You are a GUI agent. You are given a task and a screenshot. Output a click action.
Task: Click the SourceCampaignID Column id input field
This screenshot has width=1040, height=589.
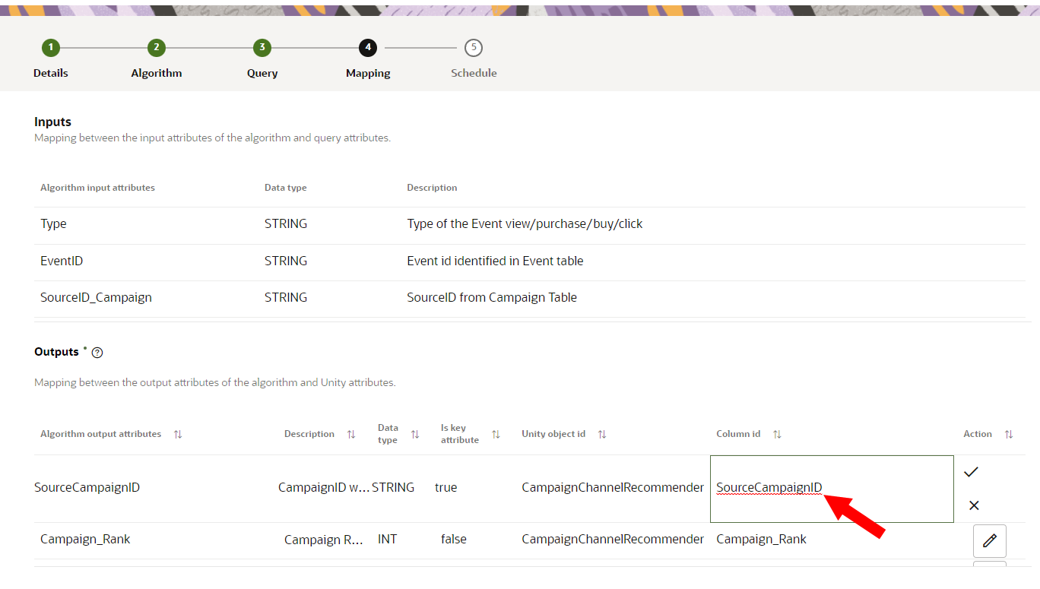coord(832,489)
